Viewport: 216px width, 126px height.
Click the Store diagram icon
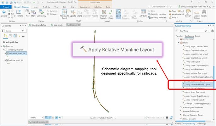point(33,13)
